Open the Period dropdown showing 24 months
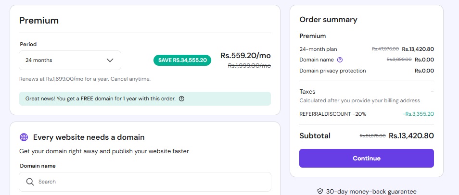This screenshot has height=195, width=459. [70, 61]
